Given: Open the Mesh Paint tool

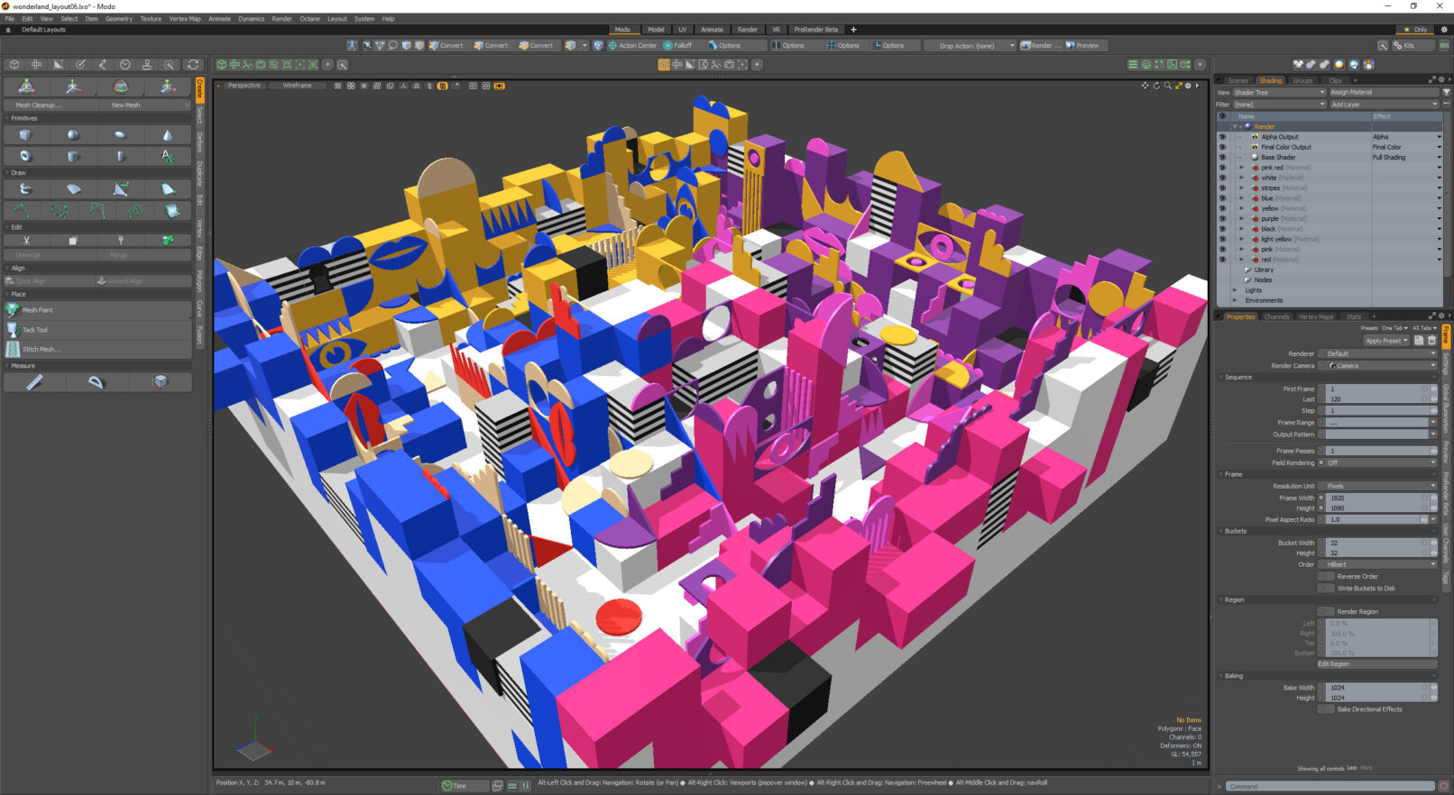Looking at the screenshot, I should coord(38,310).
